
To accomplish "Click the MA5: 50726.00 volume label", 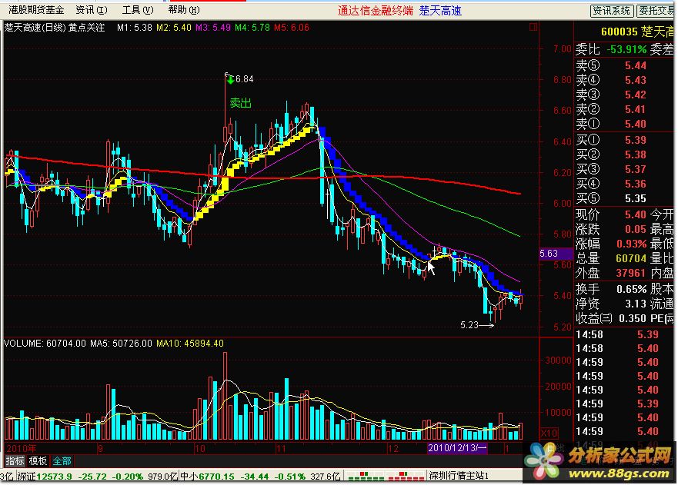I will [121, 344].
